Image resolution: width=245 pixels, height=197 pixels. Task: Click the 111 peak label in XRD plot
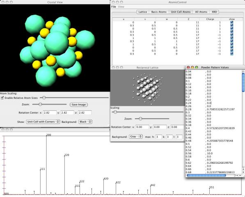click(43, 169)
